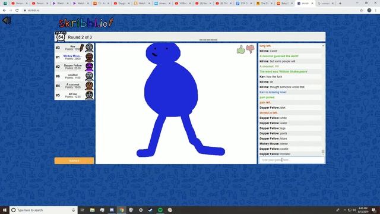The width and height of the screenshot is (380, 214).
Task: Switch to the first YouTube tab
Action: (20, 4)
